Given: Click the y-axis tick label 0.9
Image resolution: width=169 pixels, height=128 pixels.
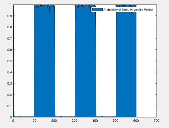Looking at the screenshot, I should click(x=10, y=16).
